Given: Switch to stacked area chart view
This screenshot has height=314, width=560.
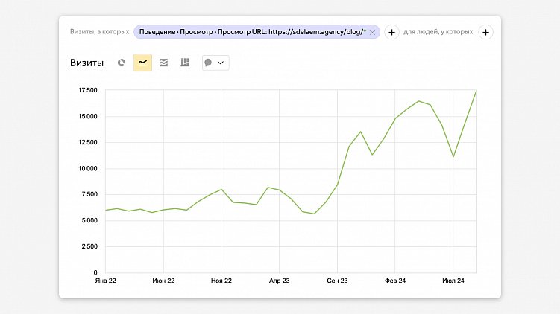Looking at the screenshot, I should (x=164, y=63).
